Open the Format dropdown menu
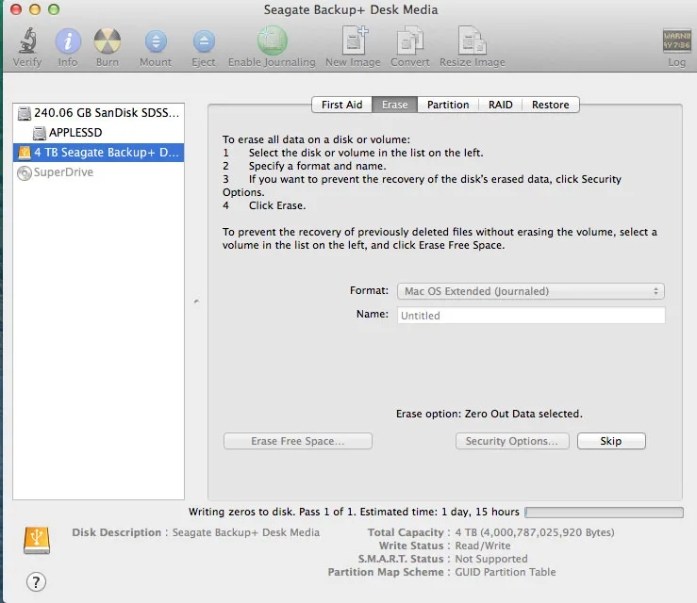The image size is (697, 603). [x=531, y=291]
